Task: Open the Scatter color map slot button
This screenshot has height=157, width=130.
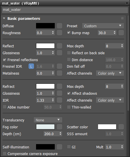Action: point(121,127)
